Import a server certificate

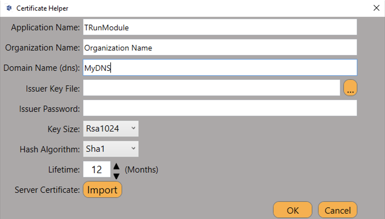[x=102, y=190]
